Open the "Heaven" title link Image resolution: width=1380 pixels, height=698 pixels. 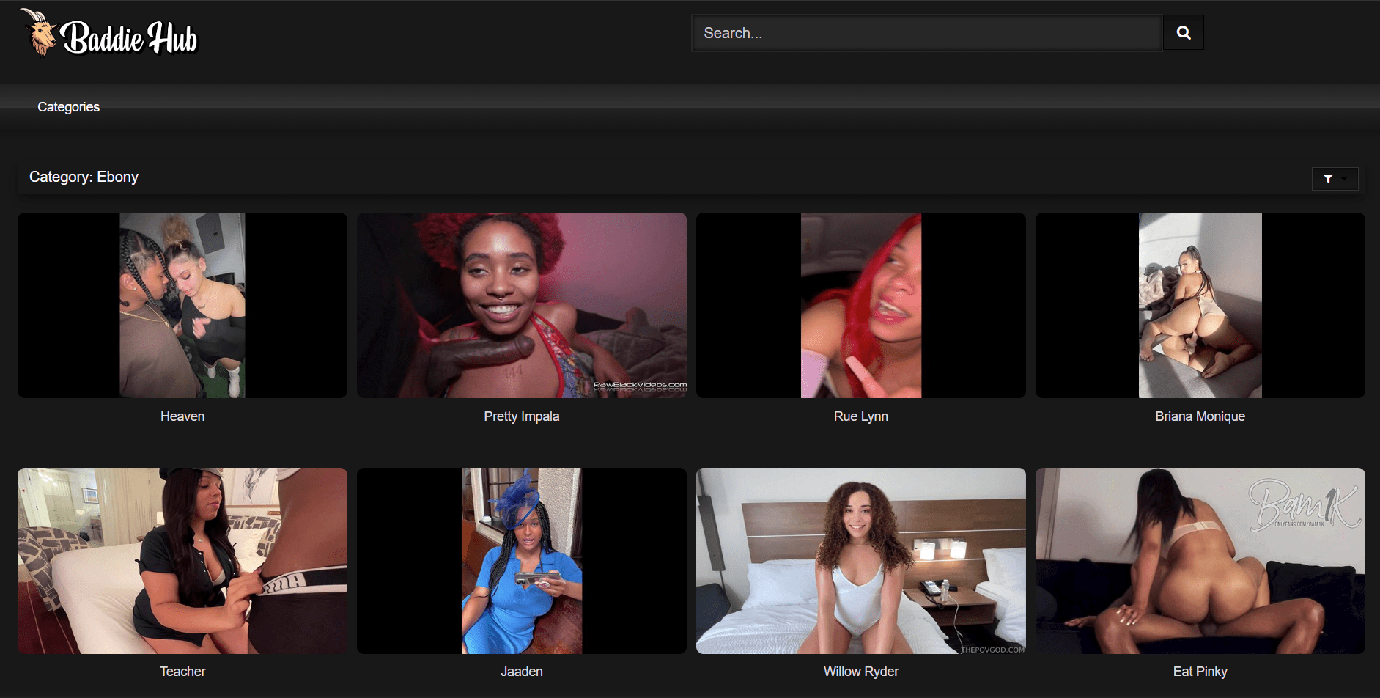pyautogui.click(x=182, y=416)
